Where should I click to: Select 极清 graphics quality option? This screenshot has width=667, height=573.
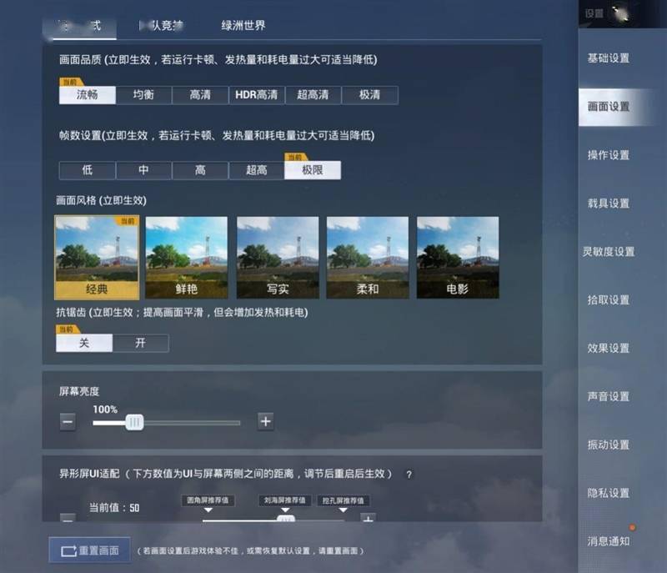[369, 95]
